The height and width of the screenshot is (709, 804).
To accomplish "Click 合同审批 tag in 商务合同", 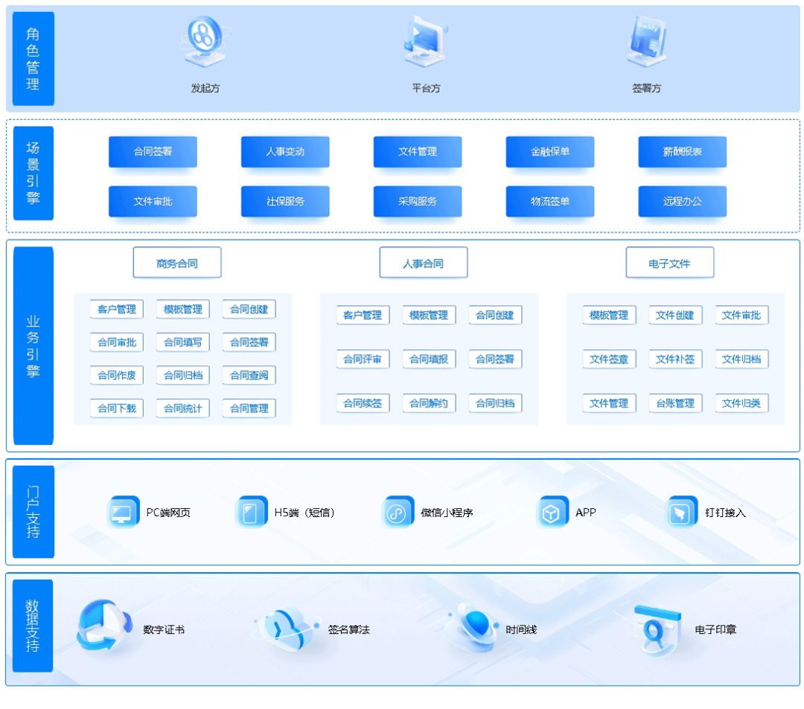I will [x=117, y=342].
